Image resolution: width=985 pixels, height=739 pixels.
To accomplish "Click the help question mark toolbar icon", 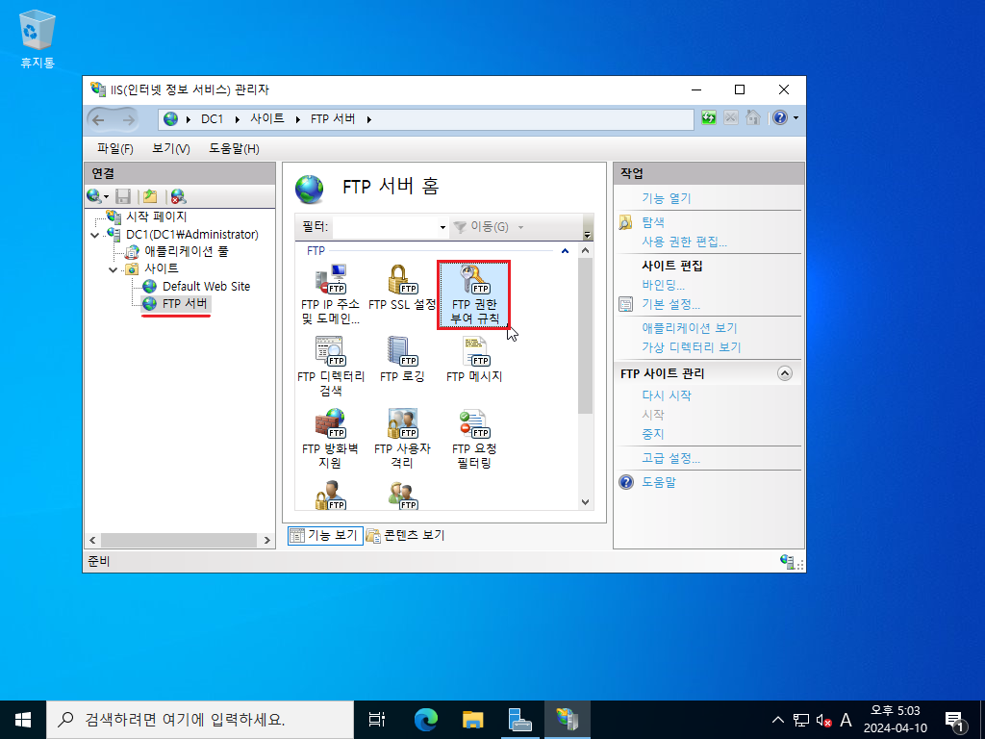I will coord(779,117).
